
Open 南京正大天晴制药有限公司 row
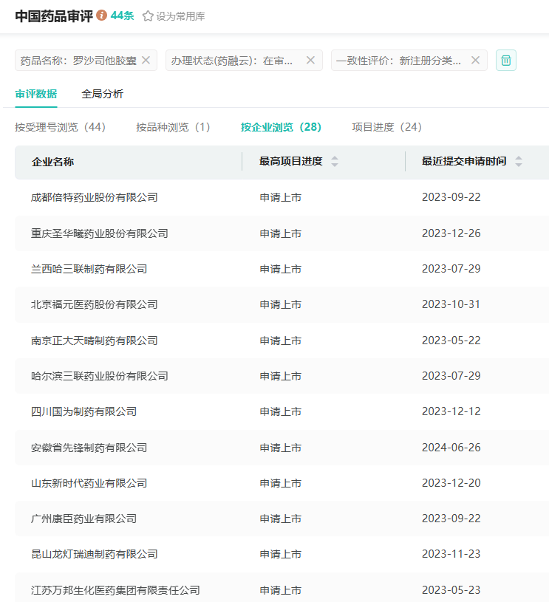(95, 341)
